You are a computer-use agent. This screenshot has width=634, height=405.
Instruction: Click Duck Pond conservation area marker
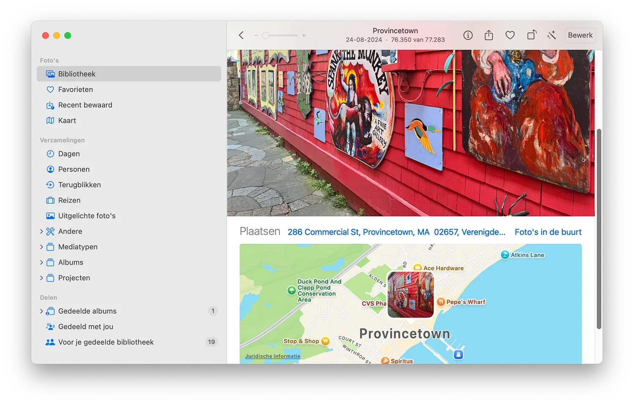(x=291, y=290)
